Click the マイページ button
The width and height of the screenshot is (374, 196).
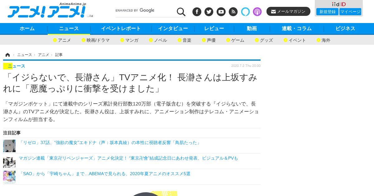point(350,12)
